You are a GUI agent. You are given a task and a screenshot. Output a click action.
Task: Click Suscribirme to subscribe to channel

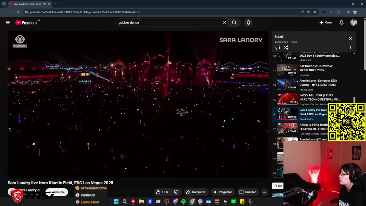coord(57,192)
